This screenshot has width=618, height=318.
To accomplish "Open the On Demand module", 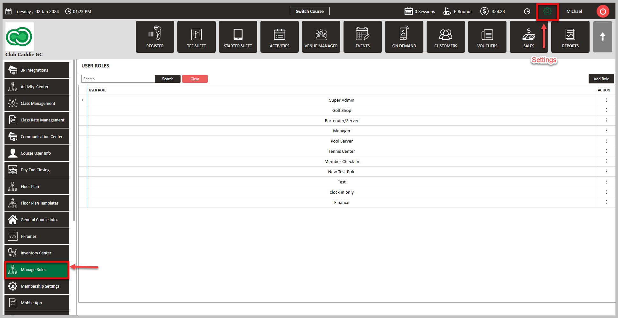I will [404, 37].
